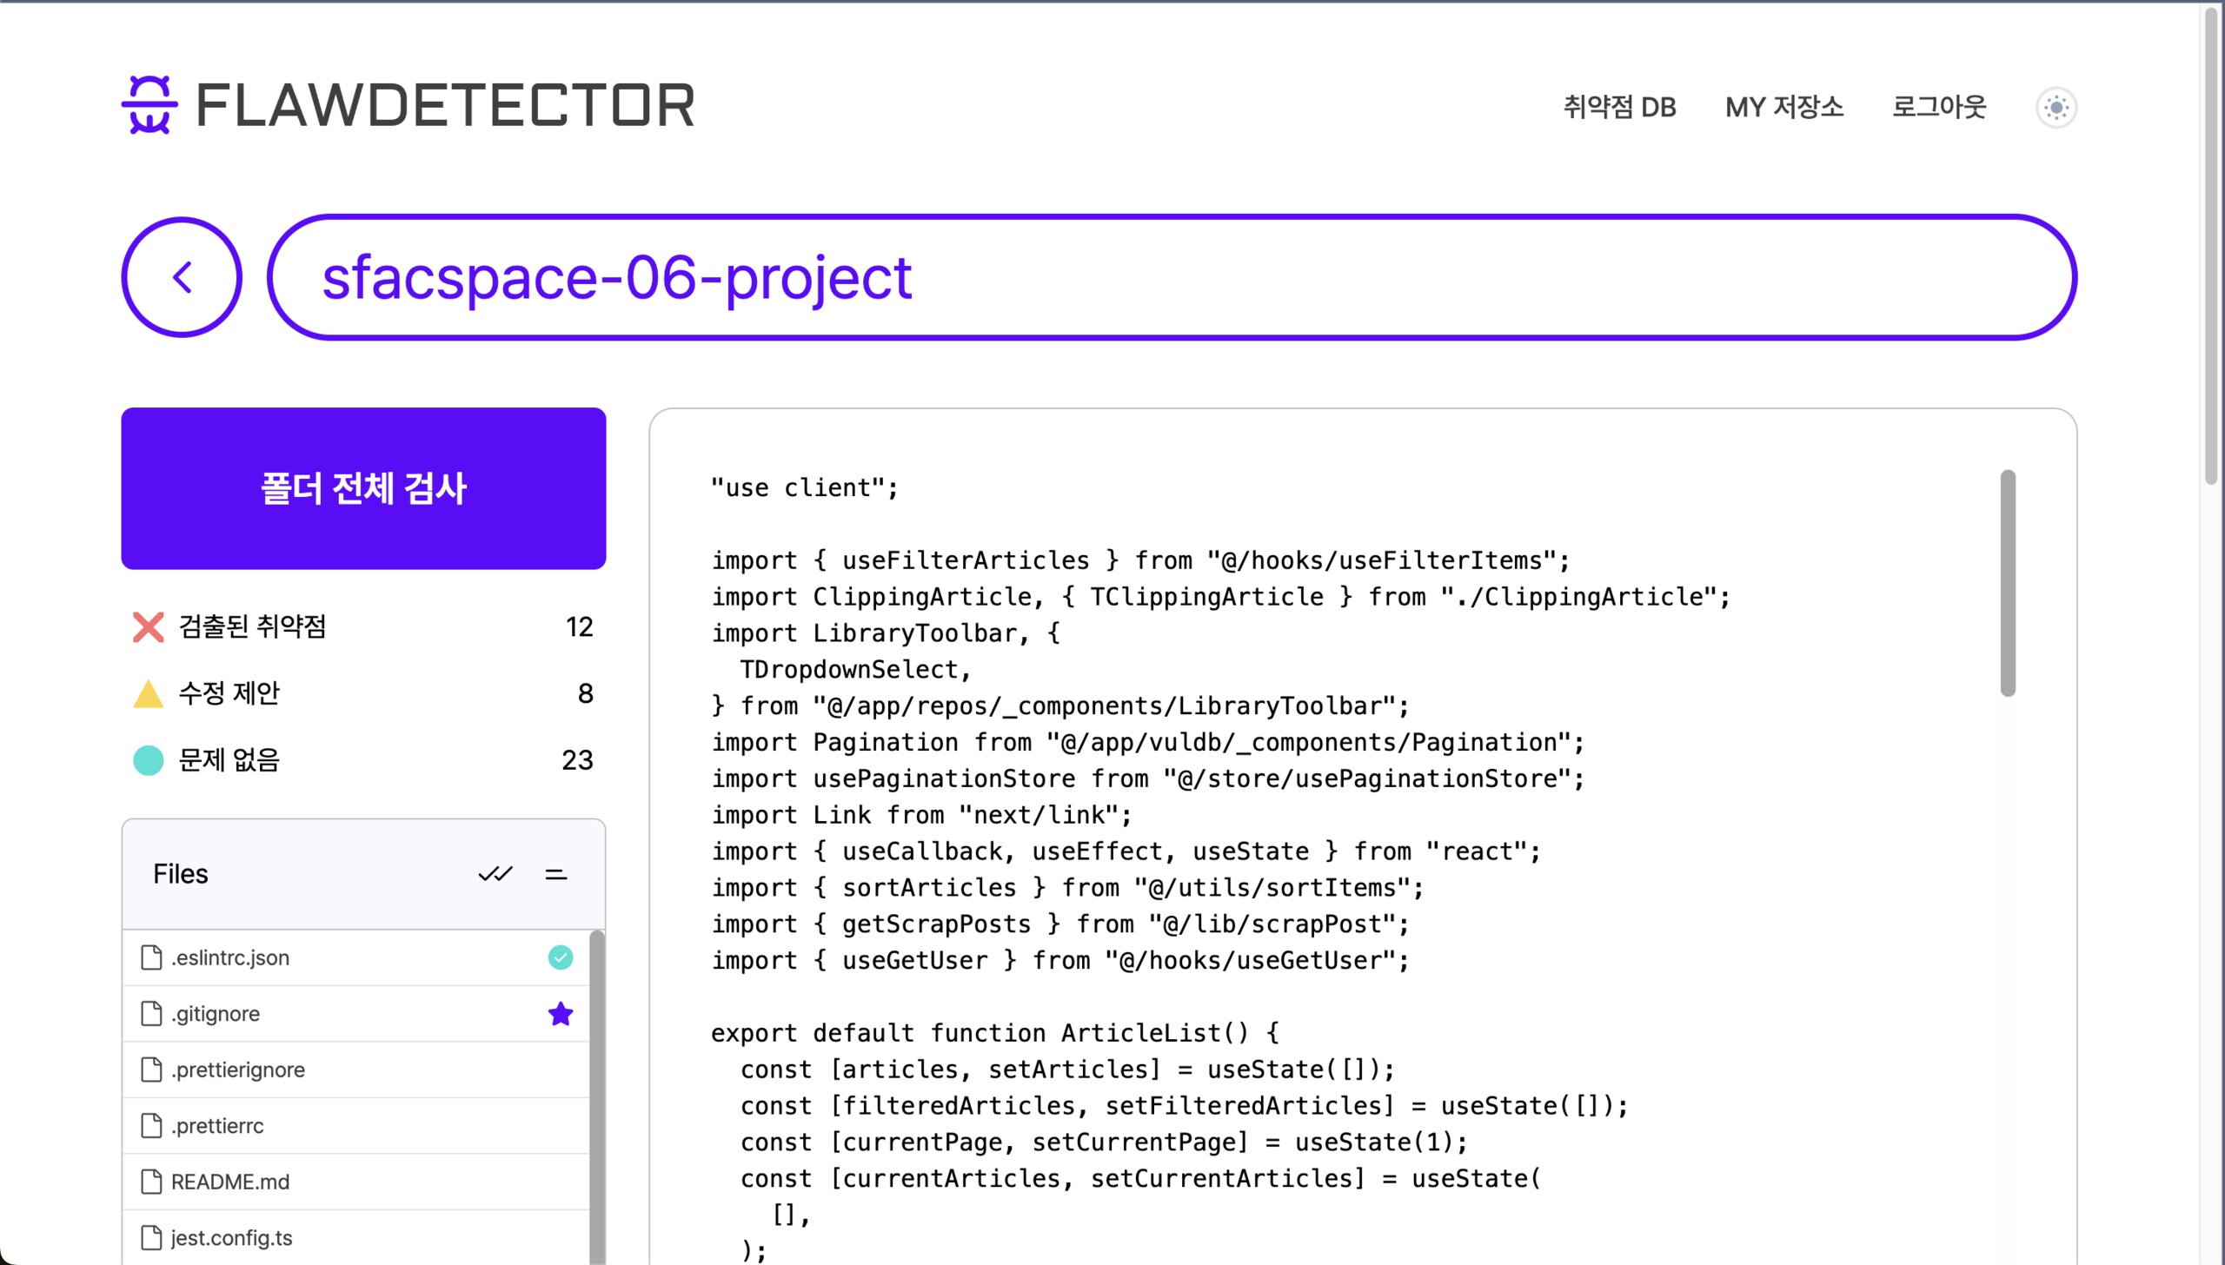Toggle the star bookmark on .gitignore
2225x1265 pixels.
point(561,1014)
